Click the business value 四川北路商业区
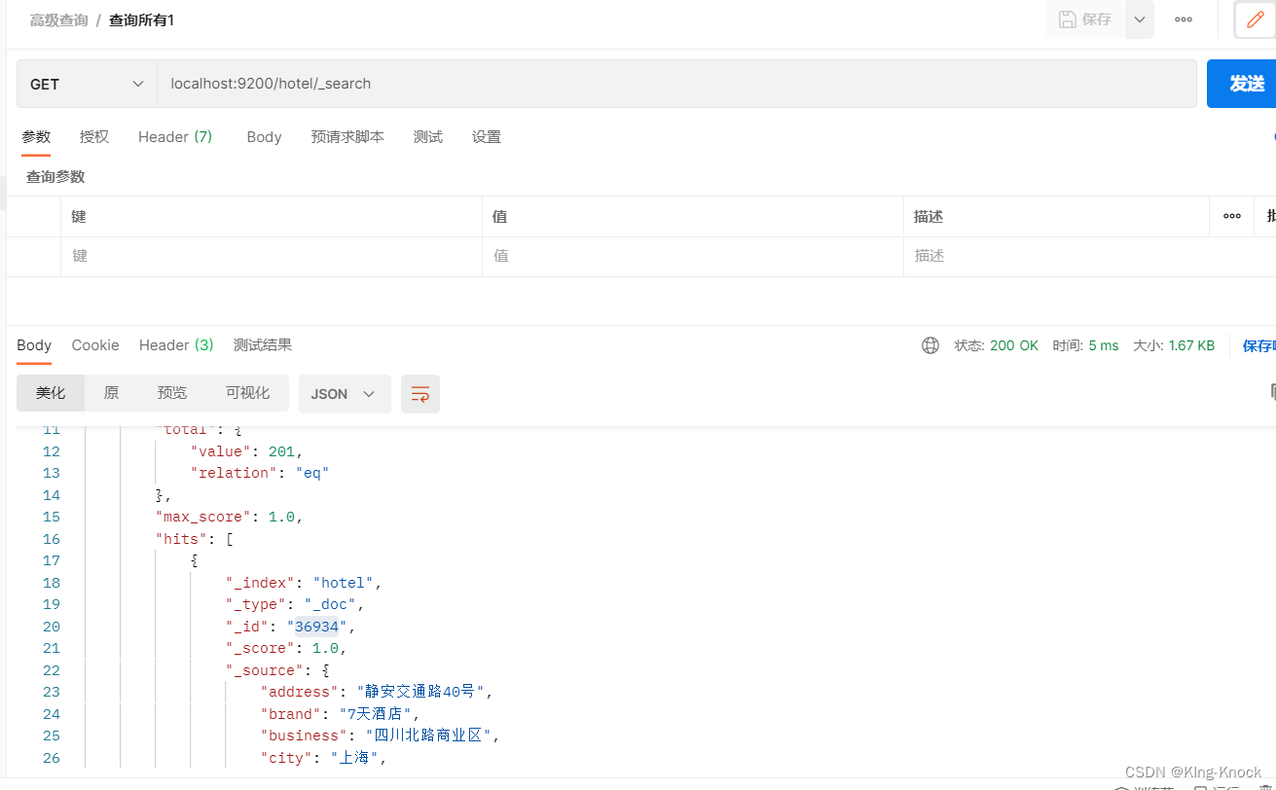The height and width of the screenshot is (790, 1276). point(428,736)
